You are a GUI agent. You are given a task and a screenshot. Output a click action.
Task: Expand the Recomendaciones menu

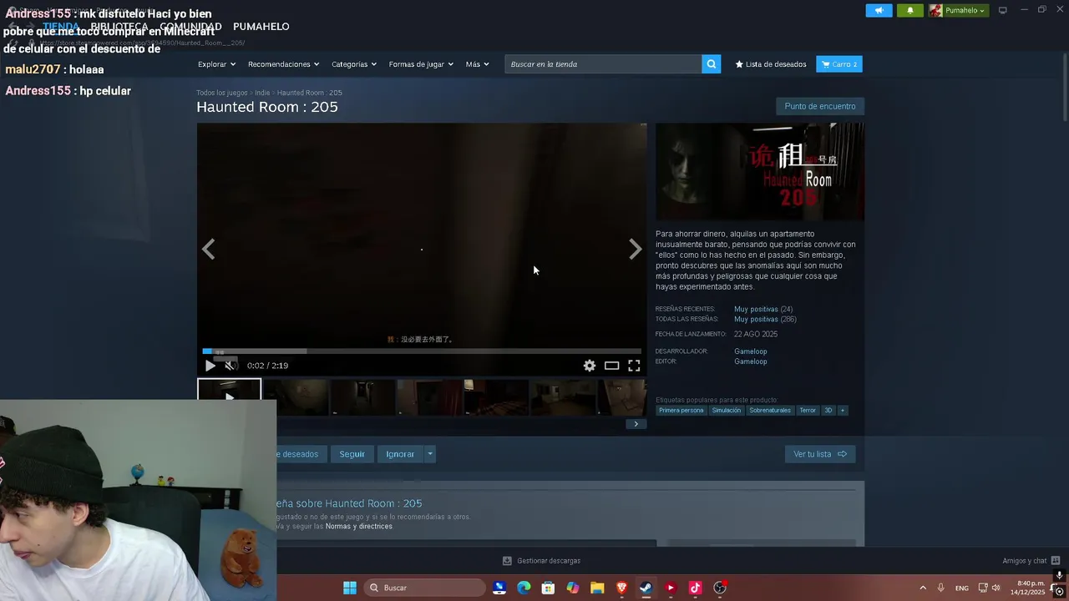[283, 64]
